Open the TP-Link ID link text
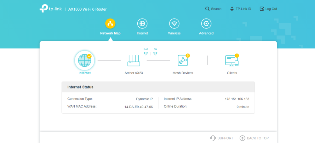Image resolution: width=315 pixels, height=143 pixels. pyautogui.click(x=243, y=9)
